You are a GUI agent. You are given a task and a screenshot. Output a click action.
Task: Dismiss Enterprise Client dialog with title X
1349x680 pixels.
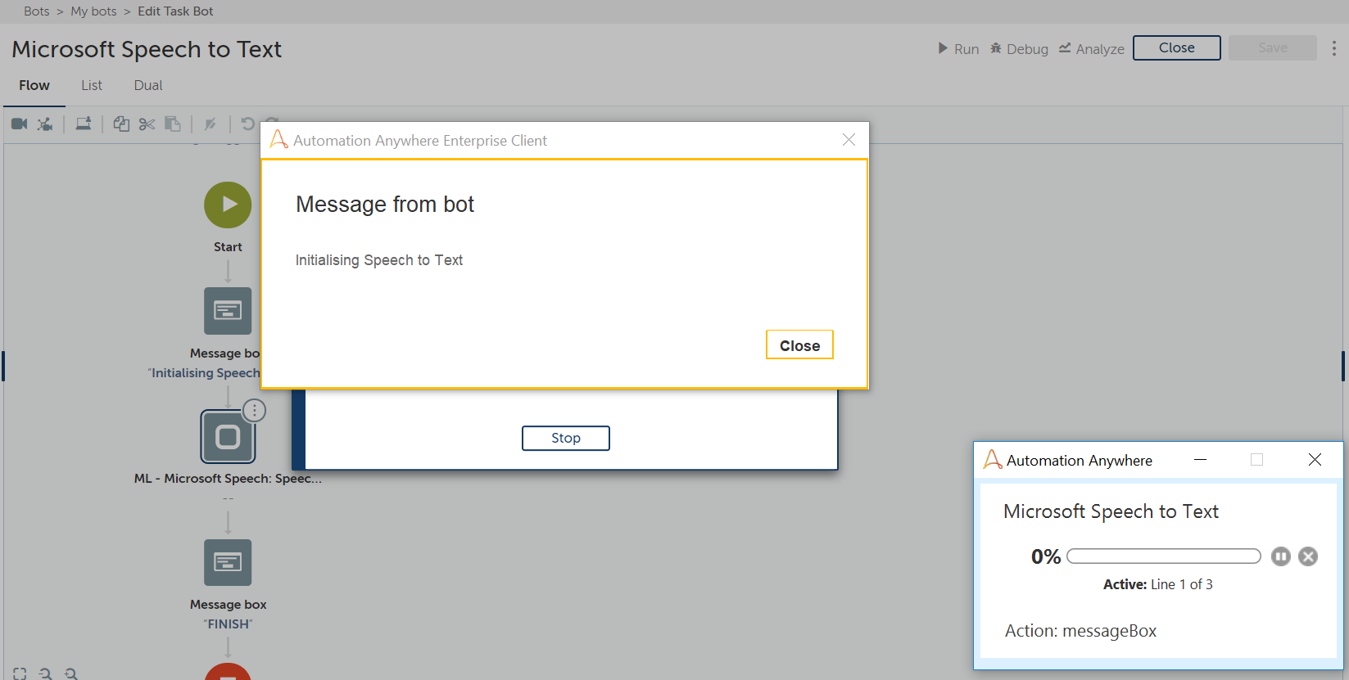(849, 140)
